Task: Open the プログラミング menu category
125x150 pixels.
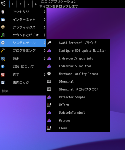Action: [23, 50]
